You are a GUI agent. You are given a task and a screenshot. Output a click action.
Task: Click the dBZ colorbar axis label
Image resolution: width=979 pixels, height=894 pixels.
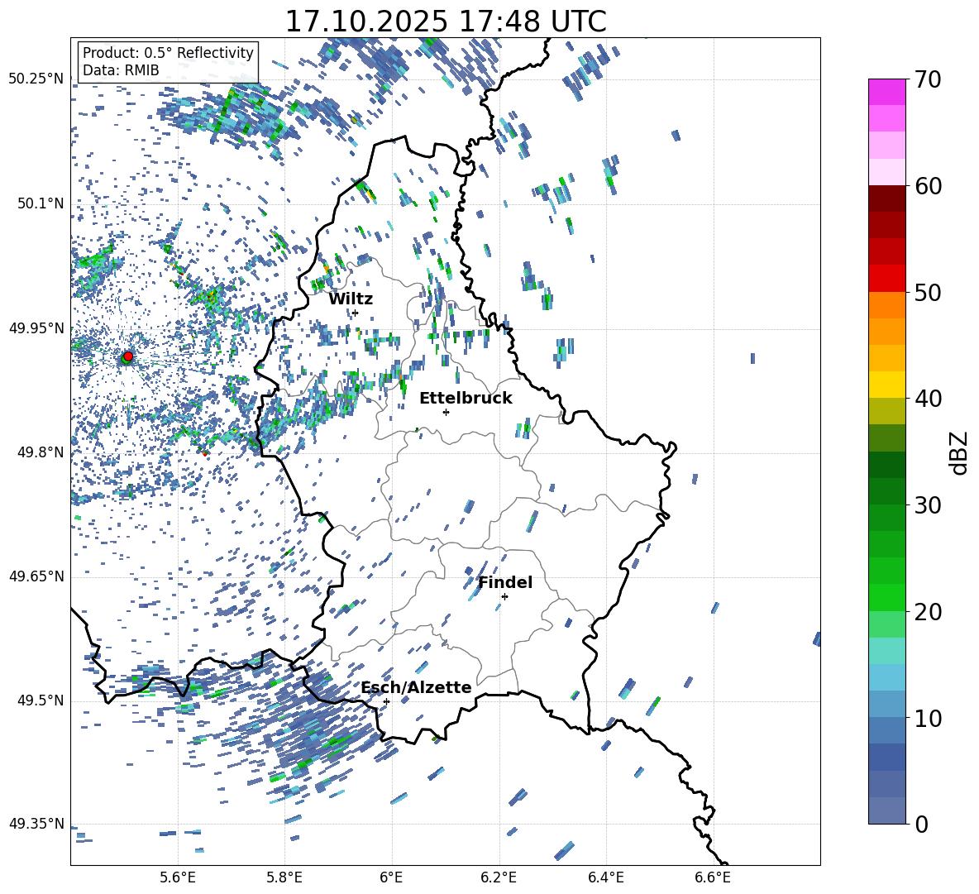pos(959,452)
